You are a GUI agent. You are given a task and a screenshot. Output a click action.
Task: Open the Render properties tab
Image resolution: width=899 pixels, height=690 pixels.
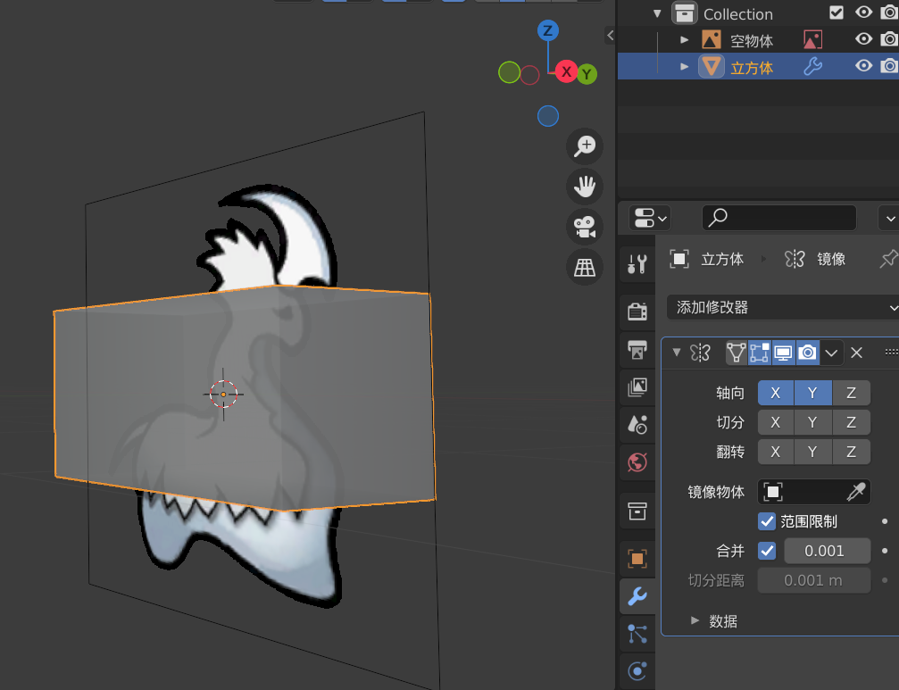[x=637, y=312]
